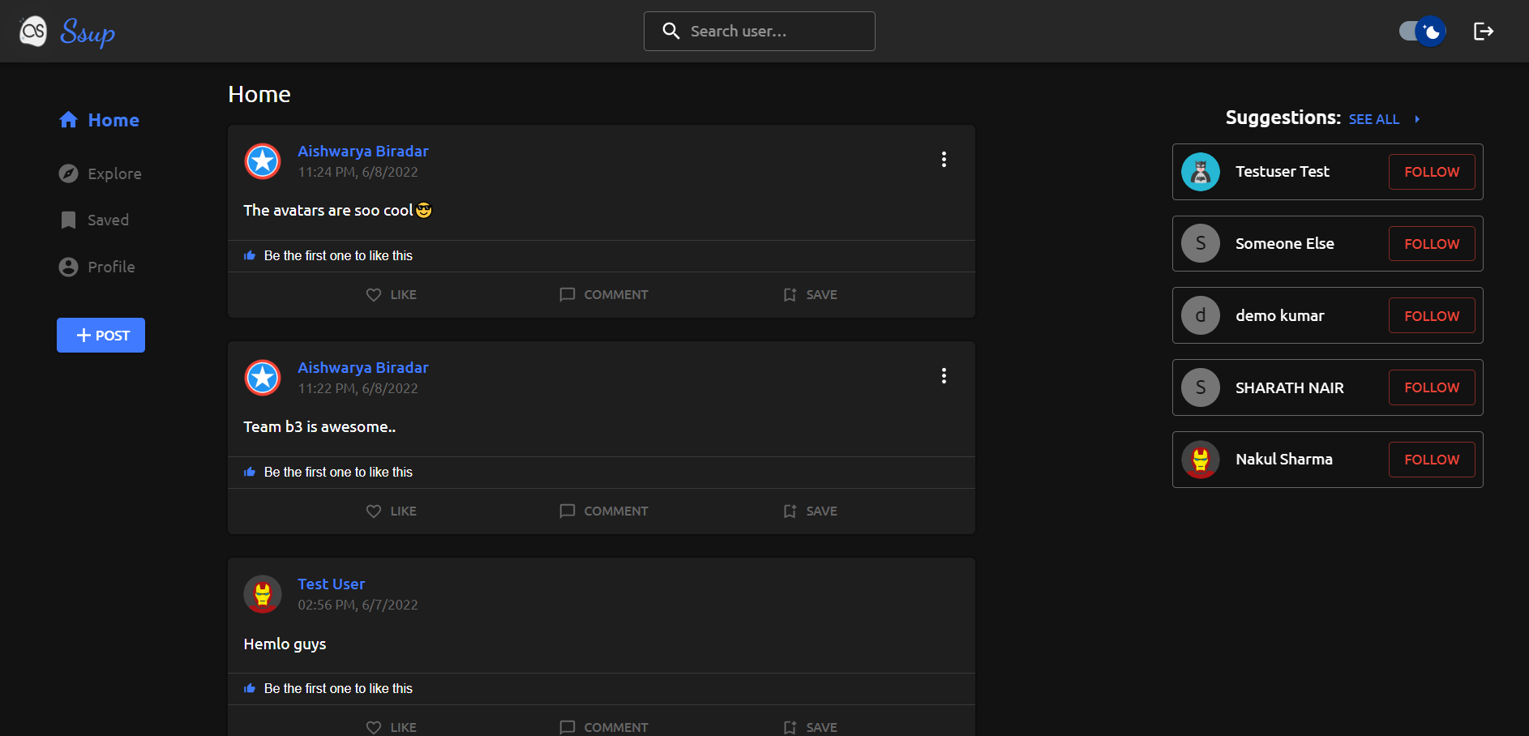Save the 'Team b3 is awesome..' post

pyautogui.click(x=809, y=511)
